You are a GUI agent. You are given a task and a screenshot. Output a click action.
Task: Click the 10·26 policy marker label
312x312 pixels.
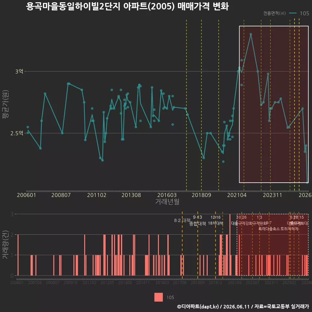[x=241, y=217]
